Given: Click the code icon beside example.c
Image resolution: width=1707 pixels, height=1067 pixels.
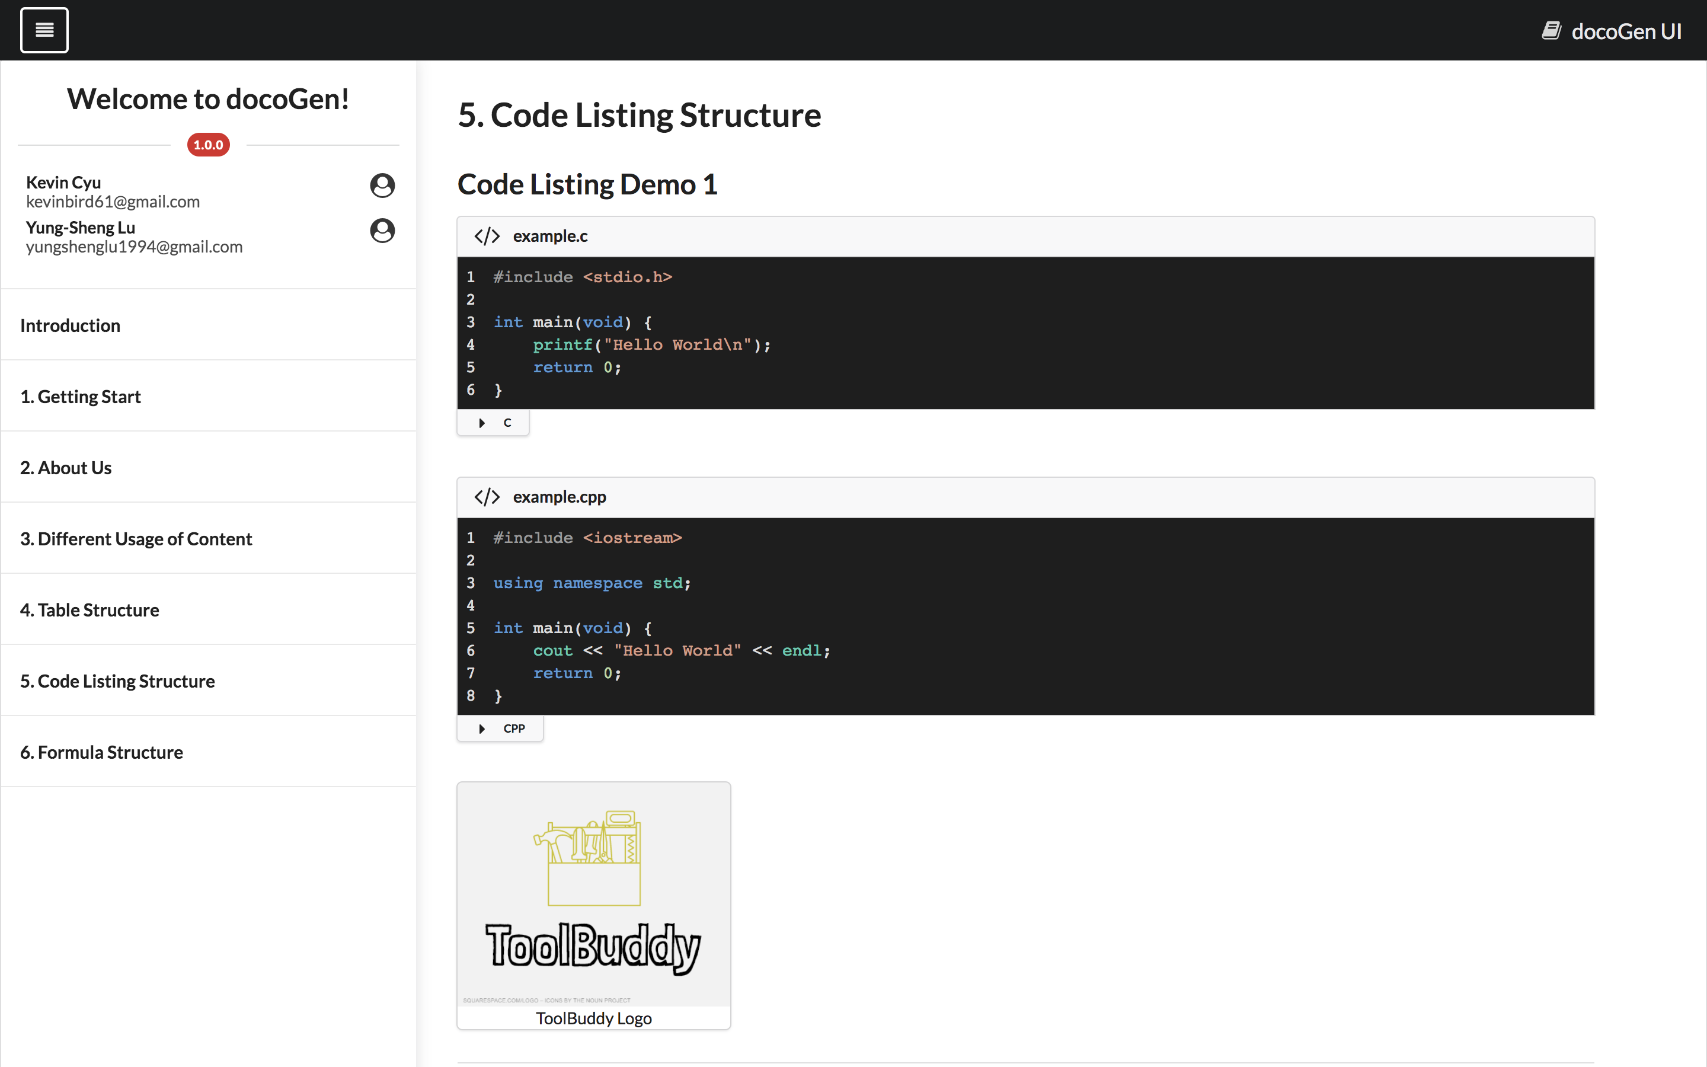Looking at the screenshot, I should 487,237.
